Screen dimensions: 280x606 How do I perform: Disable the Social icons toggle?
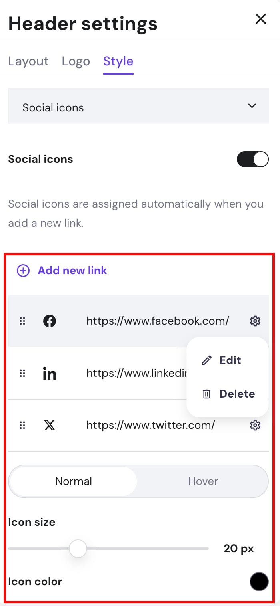(x=252, y=159)
